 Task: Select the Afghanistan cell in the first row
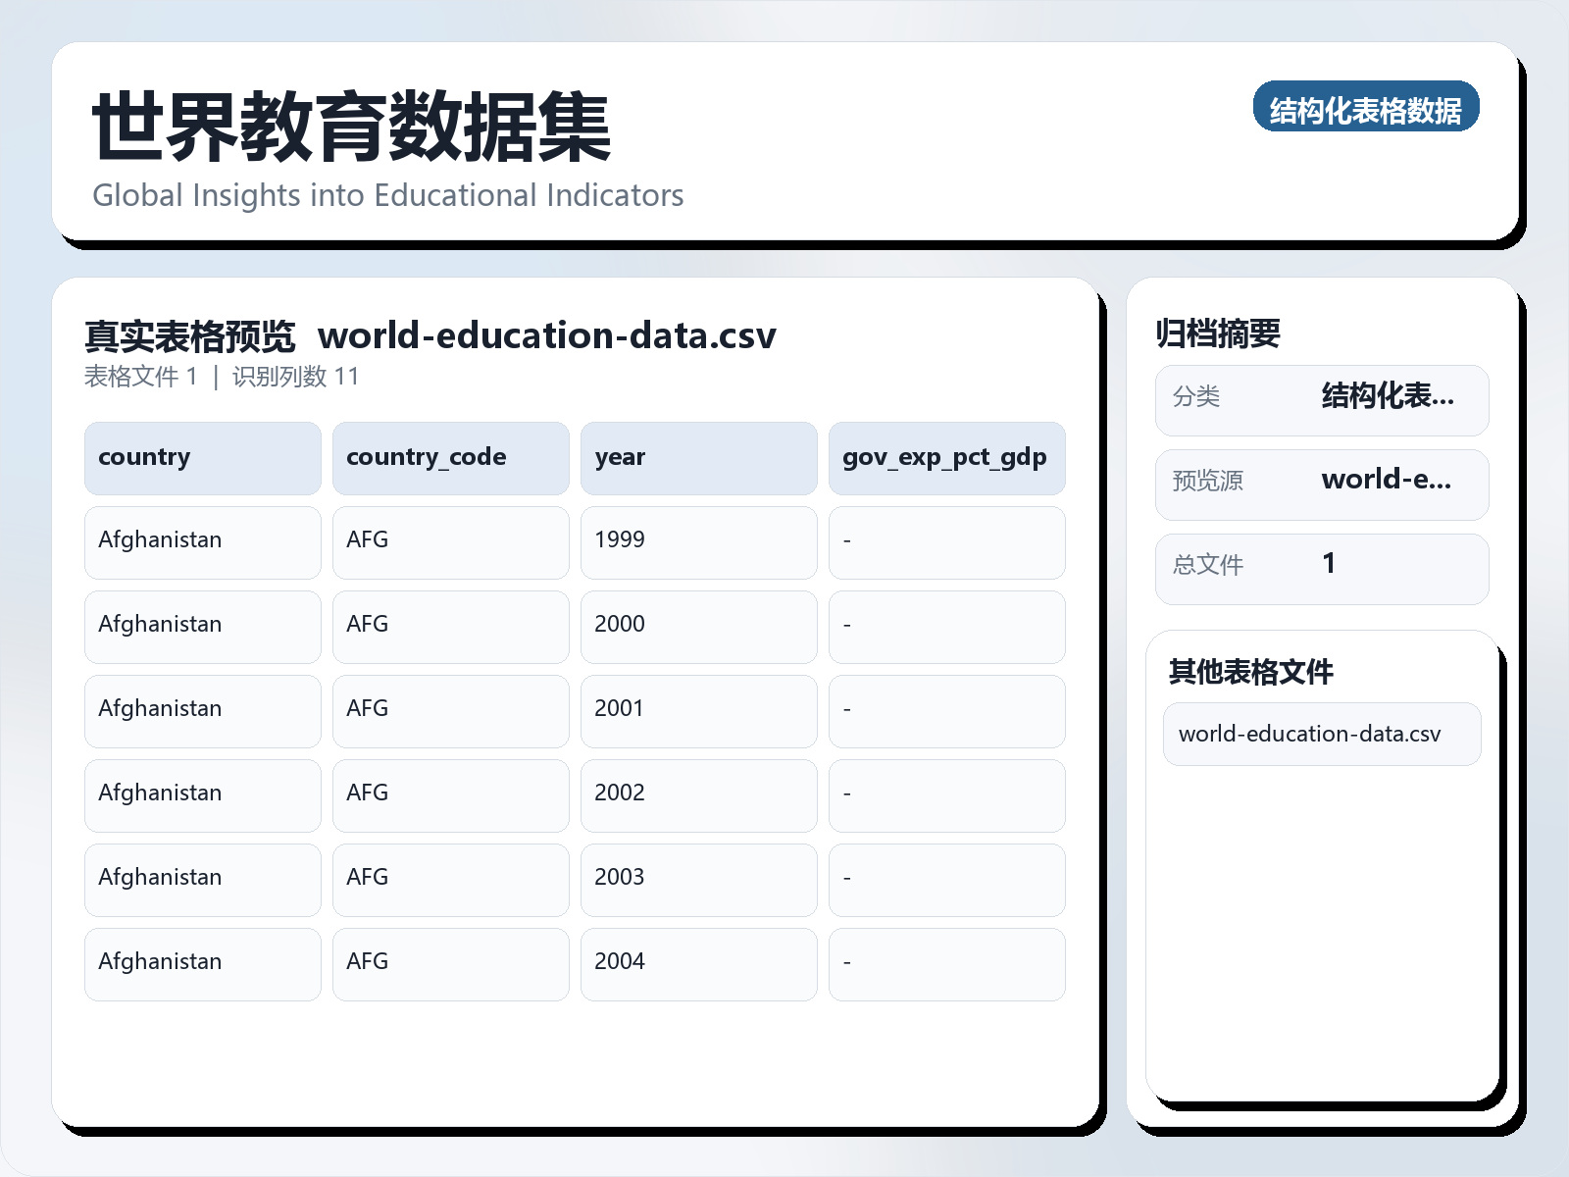coord(202,541)
